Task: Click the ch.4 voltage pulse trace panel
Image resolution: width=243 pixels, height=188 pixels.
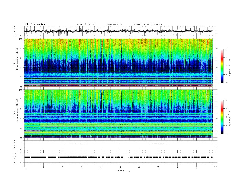Action: click(x=121, y=158)
